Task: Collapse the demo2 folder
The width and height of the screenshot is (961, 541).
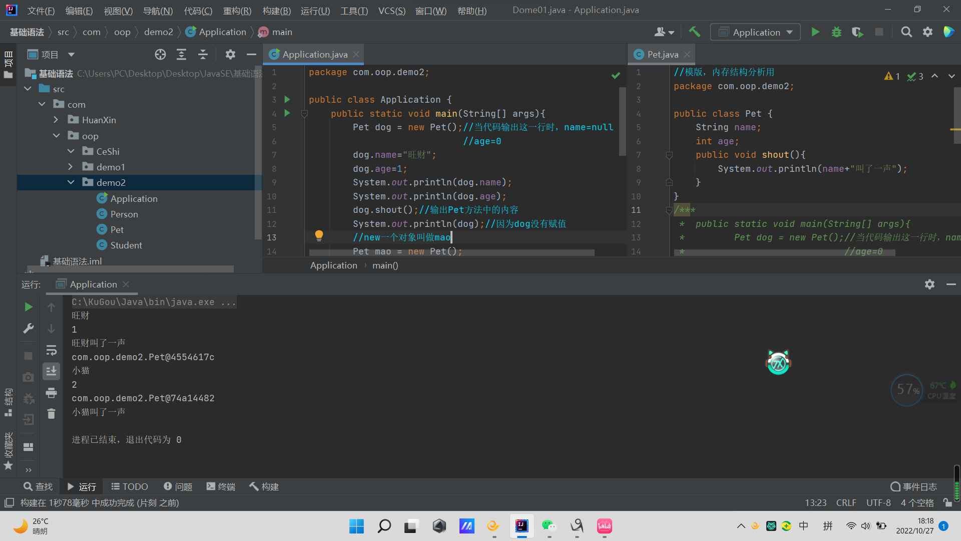Action: 71,182
